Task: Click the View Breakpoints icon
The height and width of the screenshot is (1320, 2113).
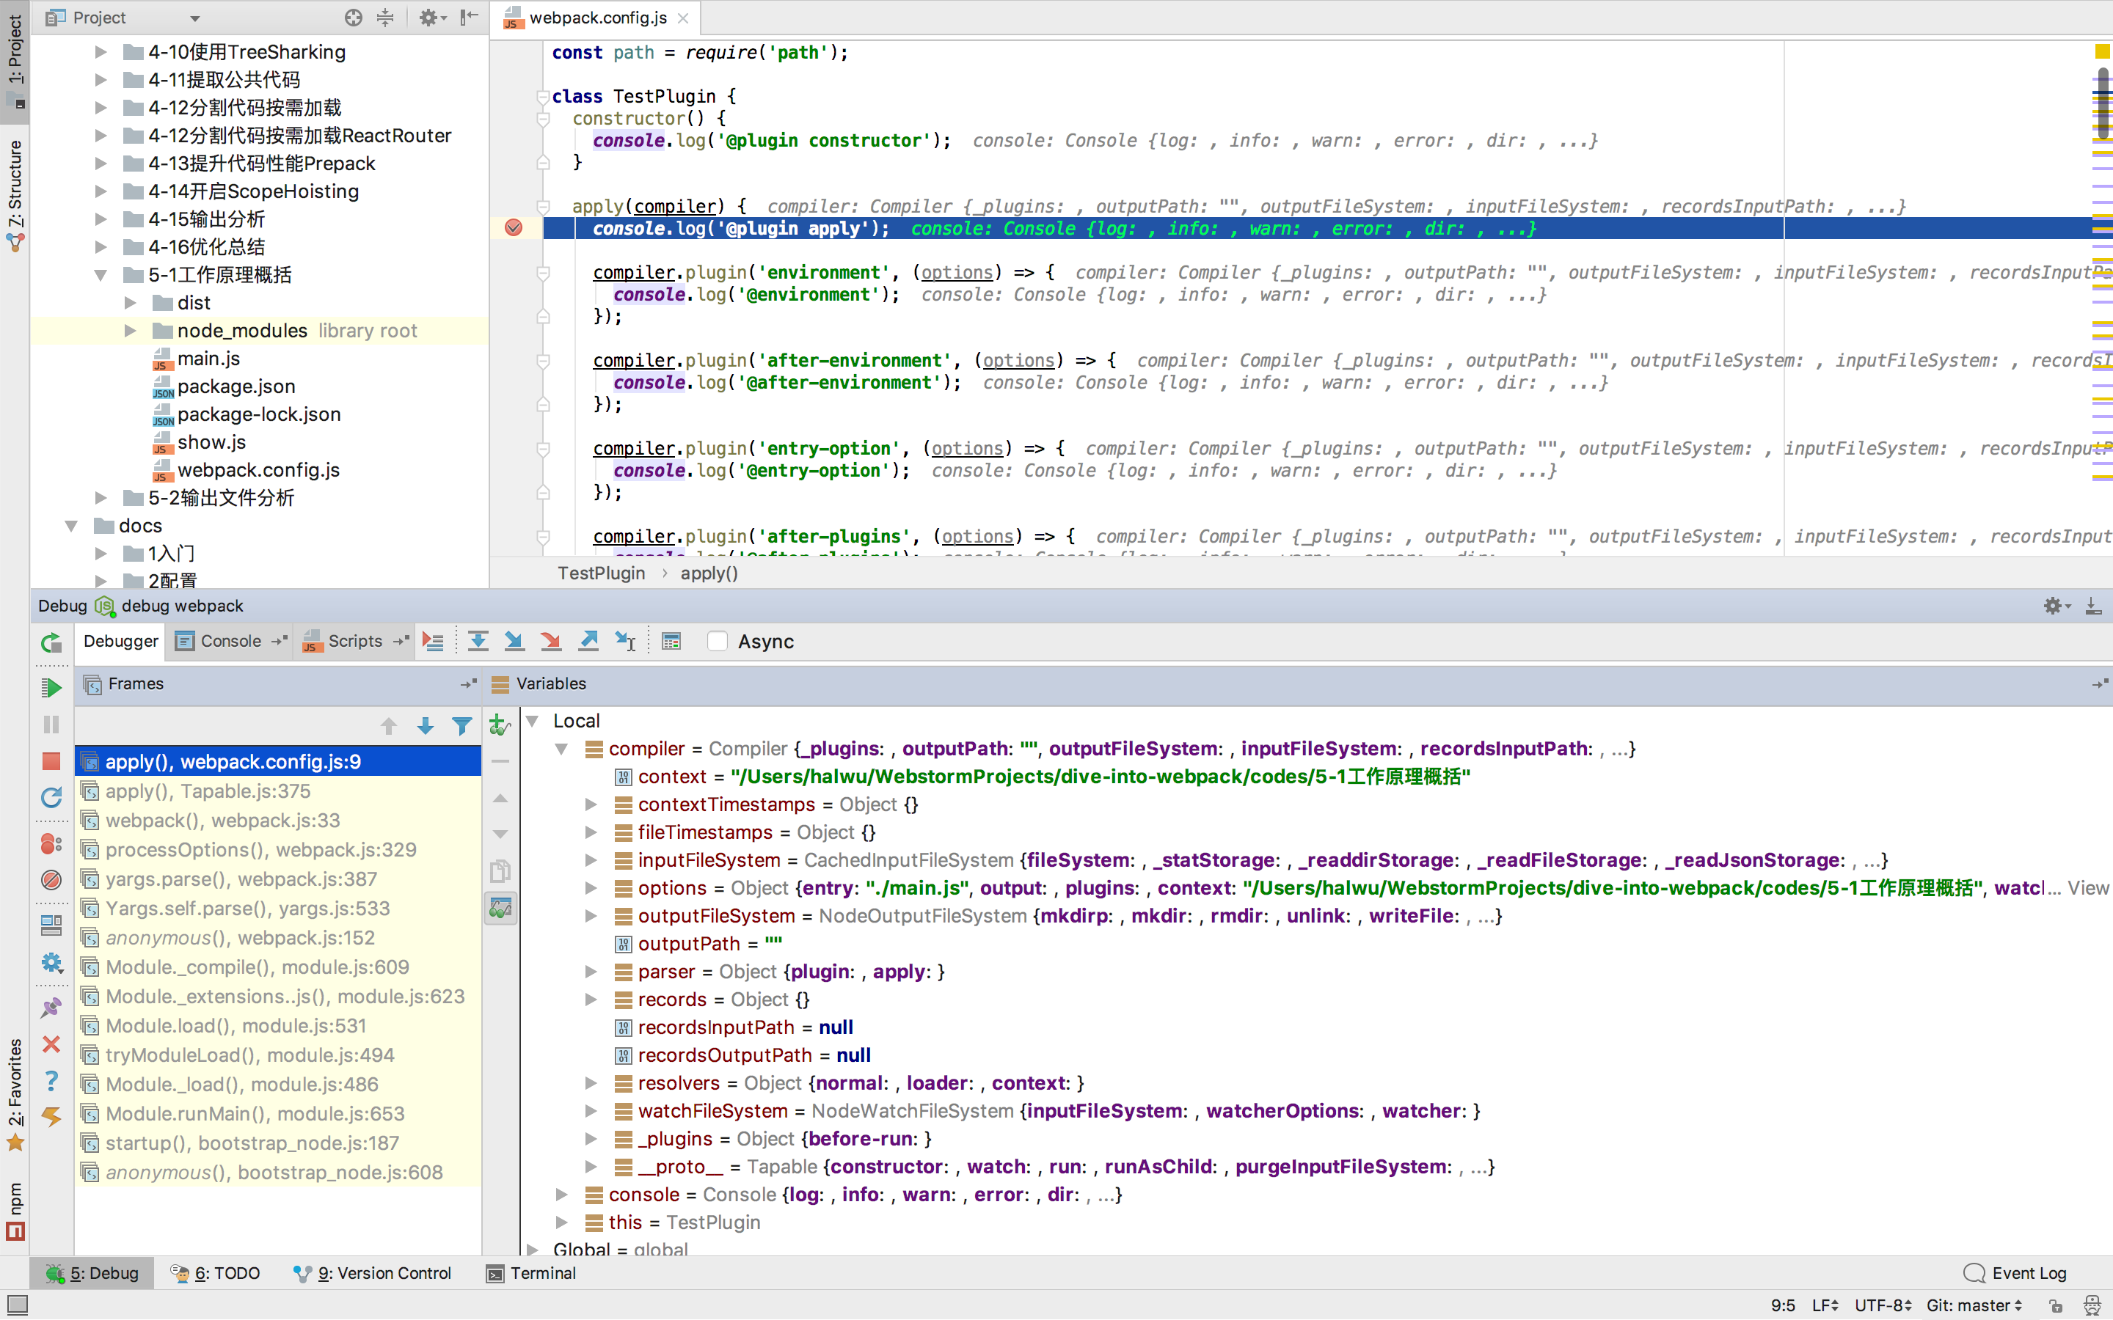Action: point(51,844)
